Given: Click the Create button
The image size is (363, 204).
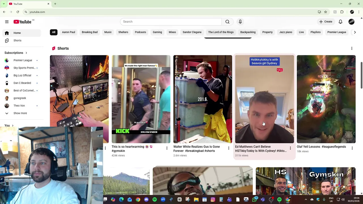Looking at the screenshot, I should [x=326, y=22].
